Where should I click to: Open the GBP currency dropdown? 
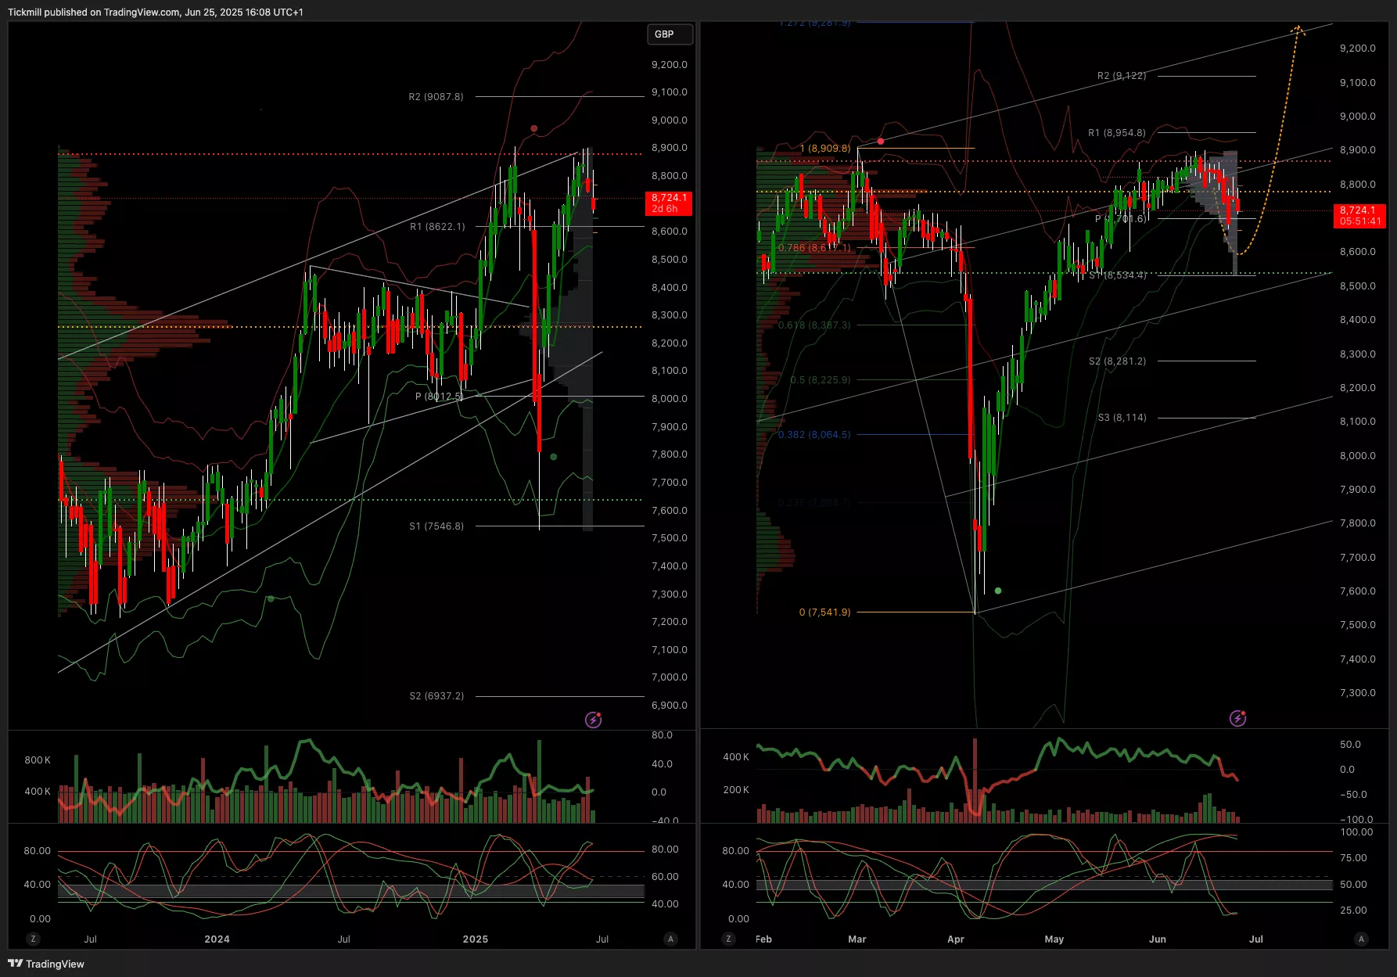pyautogui.click(x=670, y=34)
